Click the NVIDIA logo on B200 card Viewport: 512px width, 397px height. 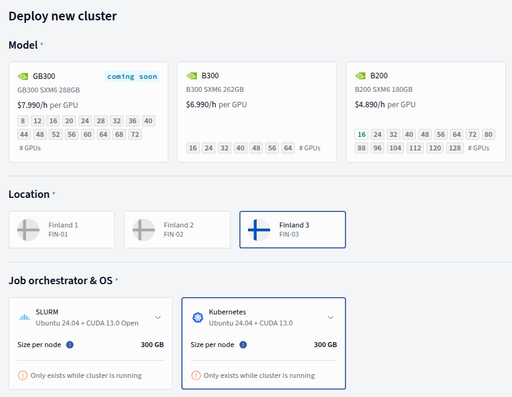[x=360, y=76]
